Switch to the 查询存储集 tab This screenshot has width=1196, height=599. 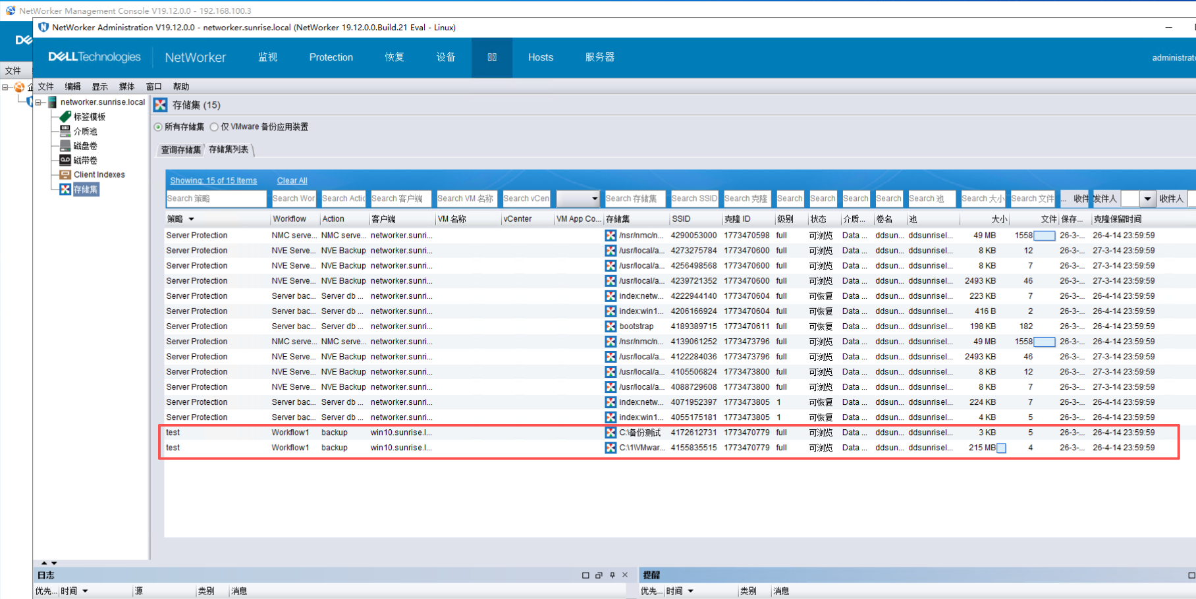coord(181,149)
